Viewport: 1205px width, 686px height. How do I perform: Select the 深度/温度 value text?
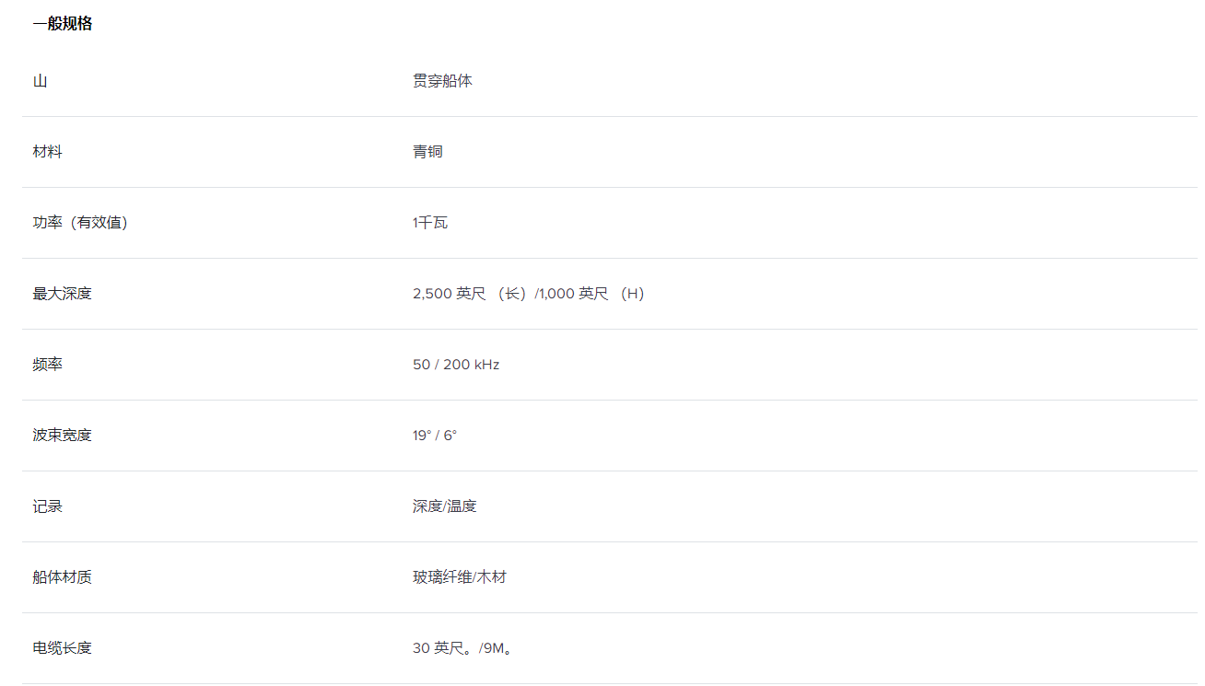444,506
